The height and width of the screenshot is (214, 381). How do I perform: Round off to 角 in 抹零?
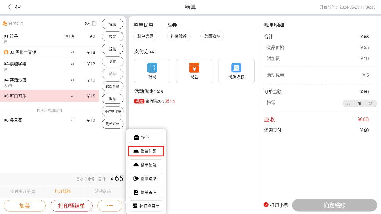click(359, 103)
